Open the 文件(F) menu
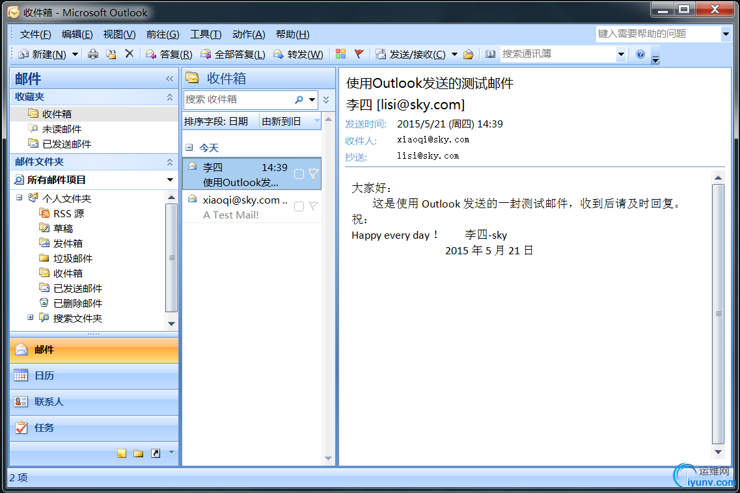 35,34
